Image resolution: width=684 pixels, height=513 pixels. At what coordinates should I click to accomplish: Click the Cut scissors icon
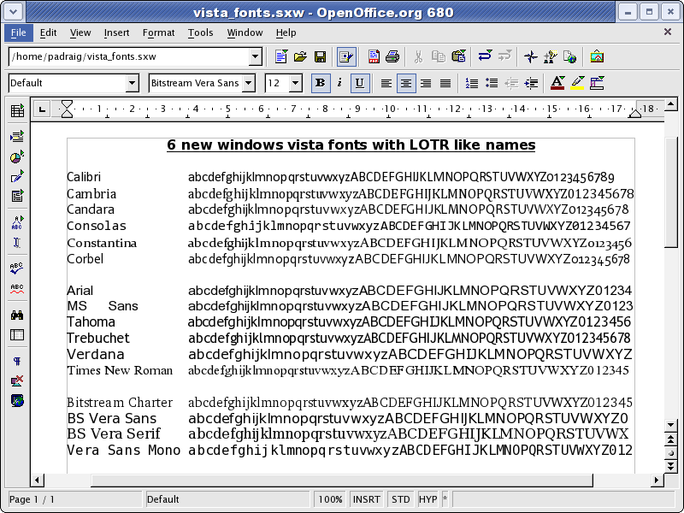(418, 56)
